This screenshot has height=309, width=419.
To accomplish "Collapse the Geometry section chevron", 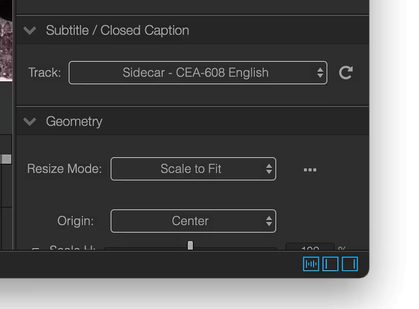I will tap(30, 122).
